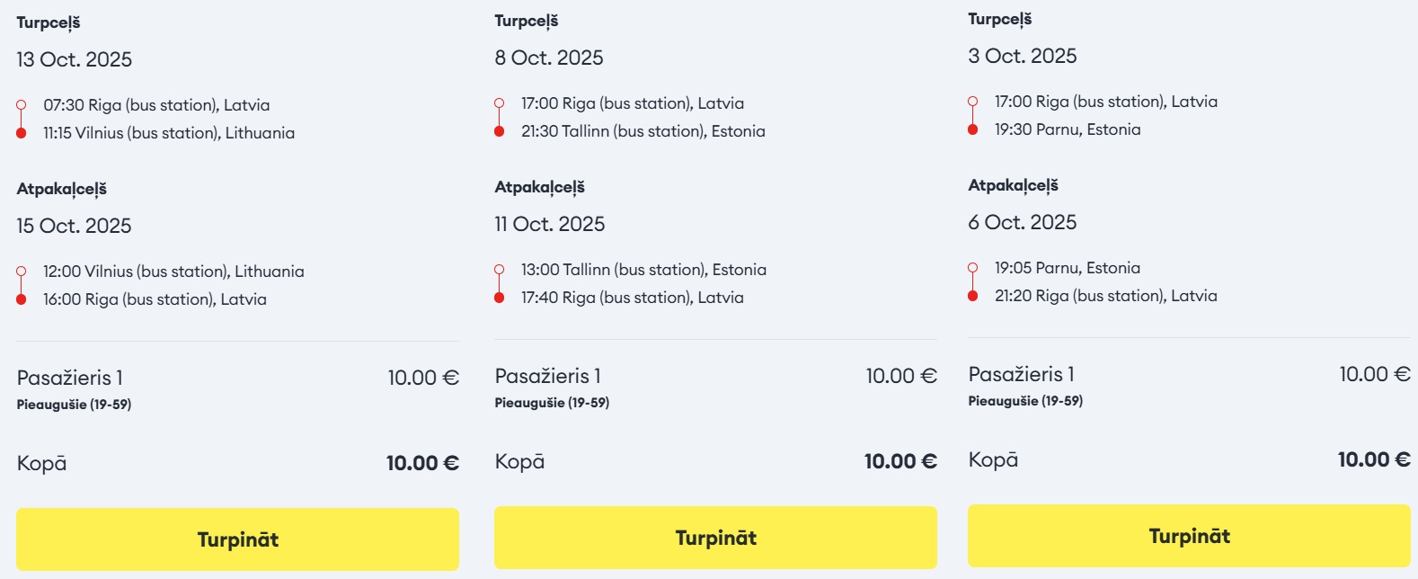1418x579 pixels.
Task: Click the 6 Oct. 2025 return date
Action: pos(1022,222)
